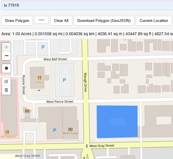Click the Current Location button
The image size is (173, 159).
154,20
